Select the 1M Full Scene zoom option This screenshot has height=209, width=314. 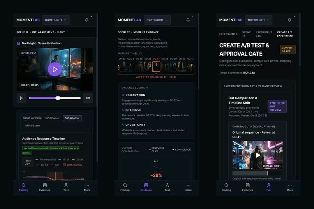[x=32, y=126]
